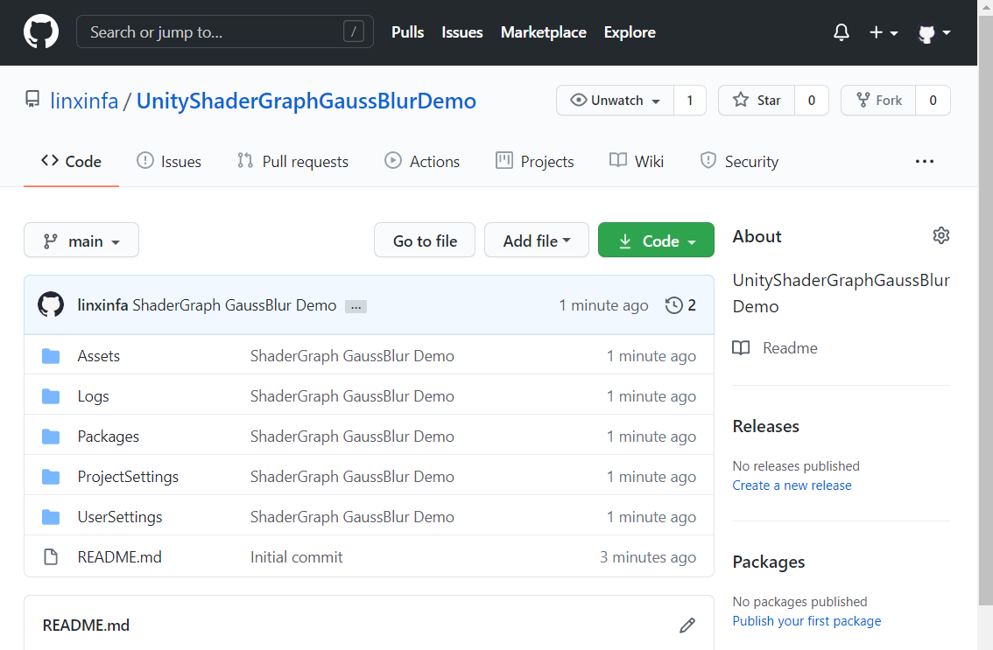Edit README.md with pencil icon
Image resolution: width=993 pixels, height=650 pixels.
(687, 626)
